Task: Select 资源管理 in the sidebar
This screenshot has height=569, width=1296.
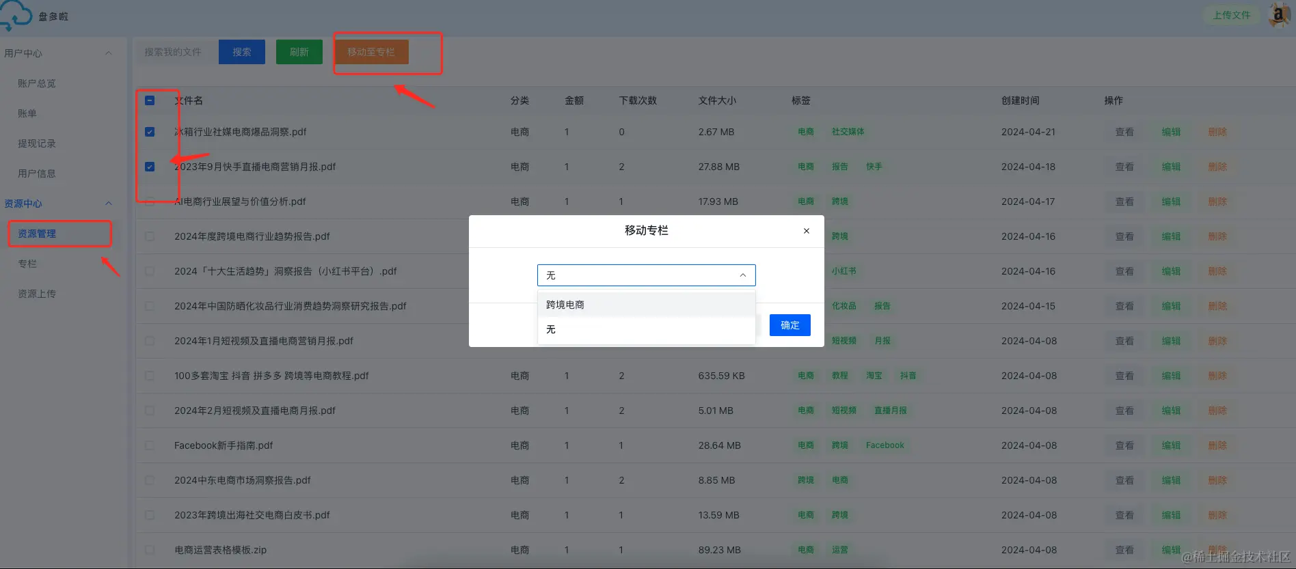Action: click(37, 234)
